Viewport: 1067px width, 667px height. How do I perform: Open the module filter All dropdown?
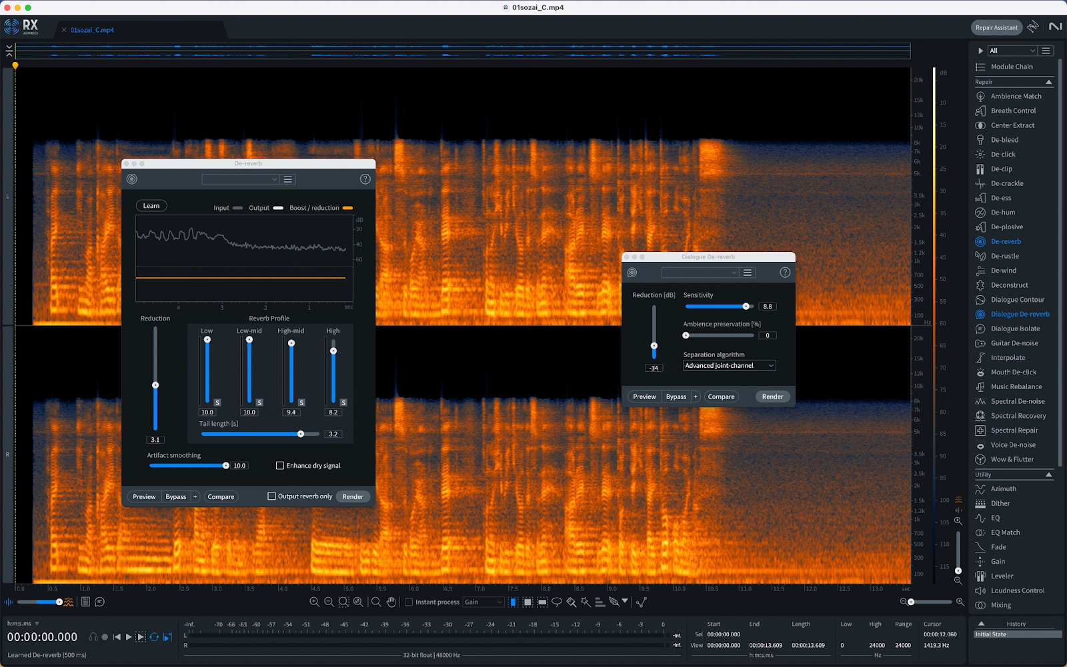coord(1011,51)
